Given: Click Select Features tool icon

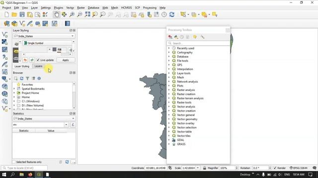Looking at the screenshot, I should click(x=183, y=14).
